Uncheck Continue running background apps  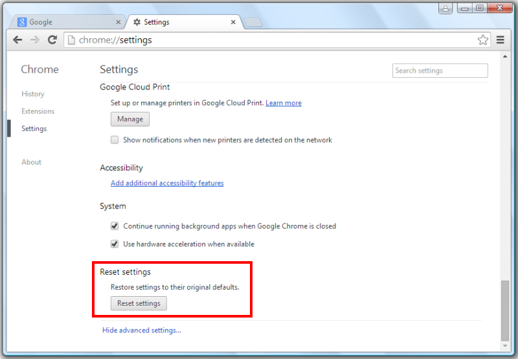(115, 226)
